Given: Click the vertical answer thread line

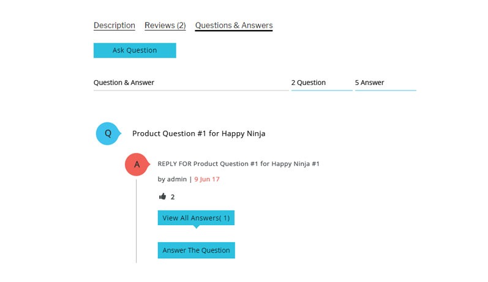Looking at the screenshot, I should pos(136,221).
